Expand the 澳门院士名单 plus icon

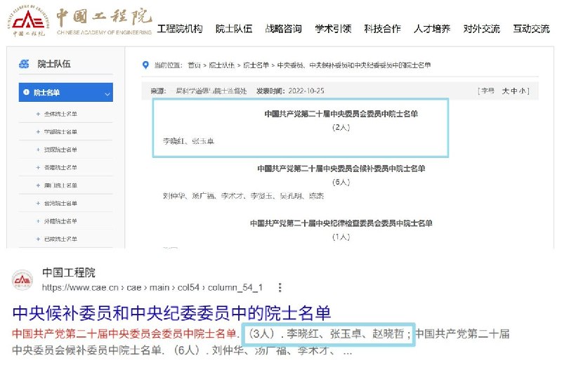tap(38, 185)
